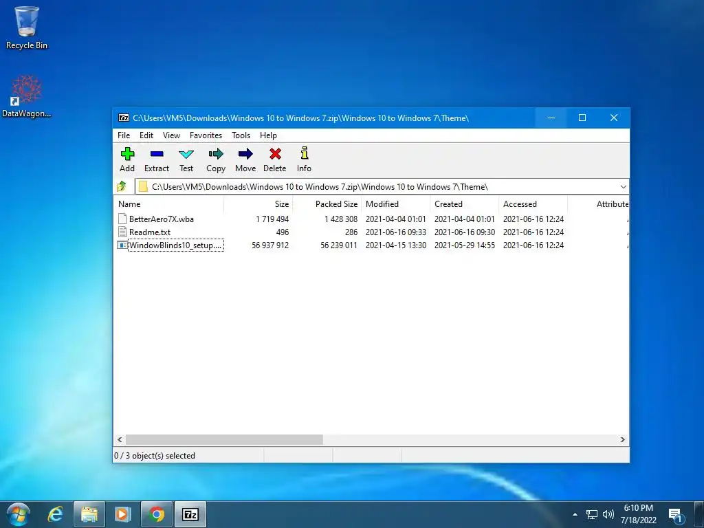Open Google Chrome from taskbar
Viewport: 704px width, 528px height.
tap(157, 514)
